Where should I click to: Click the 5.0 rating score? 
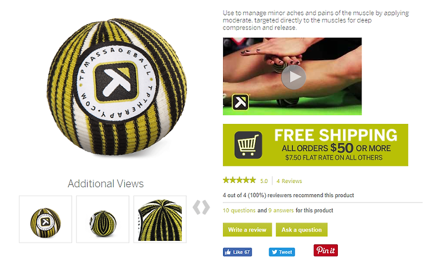coord(264,181)
